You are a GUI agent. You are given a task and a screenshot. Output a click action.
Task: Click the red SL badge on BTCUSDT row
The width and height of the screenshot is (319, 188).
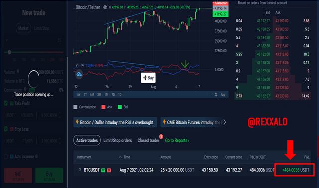tap(109, 170)
